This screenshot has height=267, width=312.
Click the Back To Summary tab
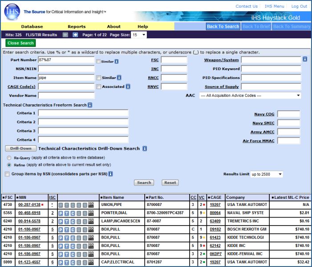pyautogui.click(x=292, y=26)
